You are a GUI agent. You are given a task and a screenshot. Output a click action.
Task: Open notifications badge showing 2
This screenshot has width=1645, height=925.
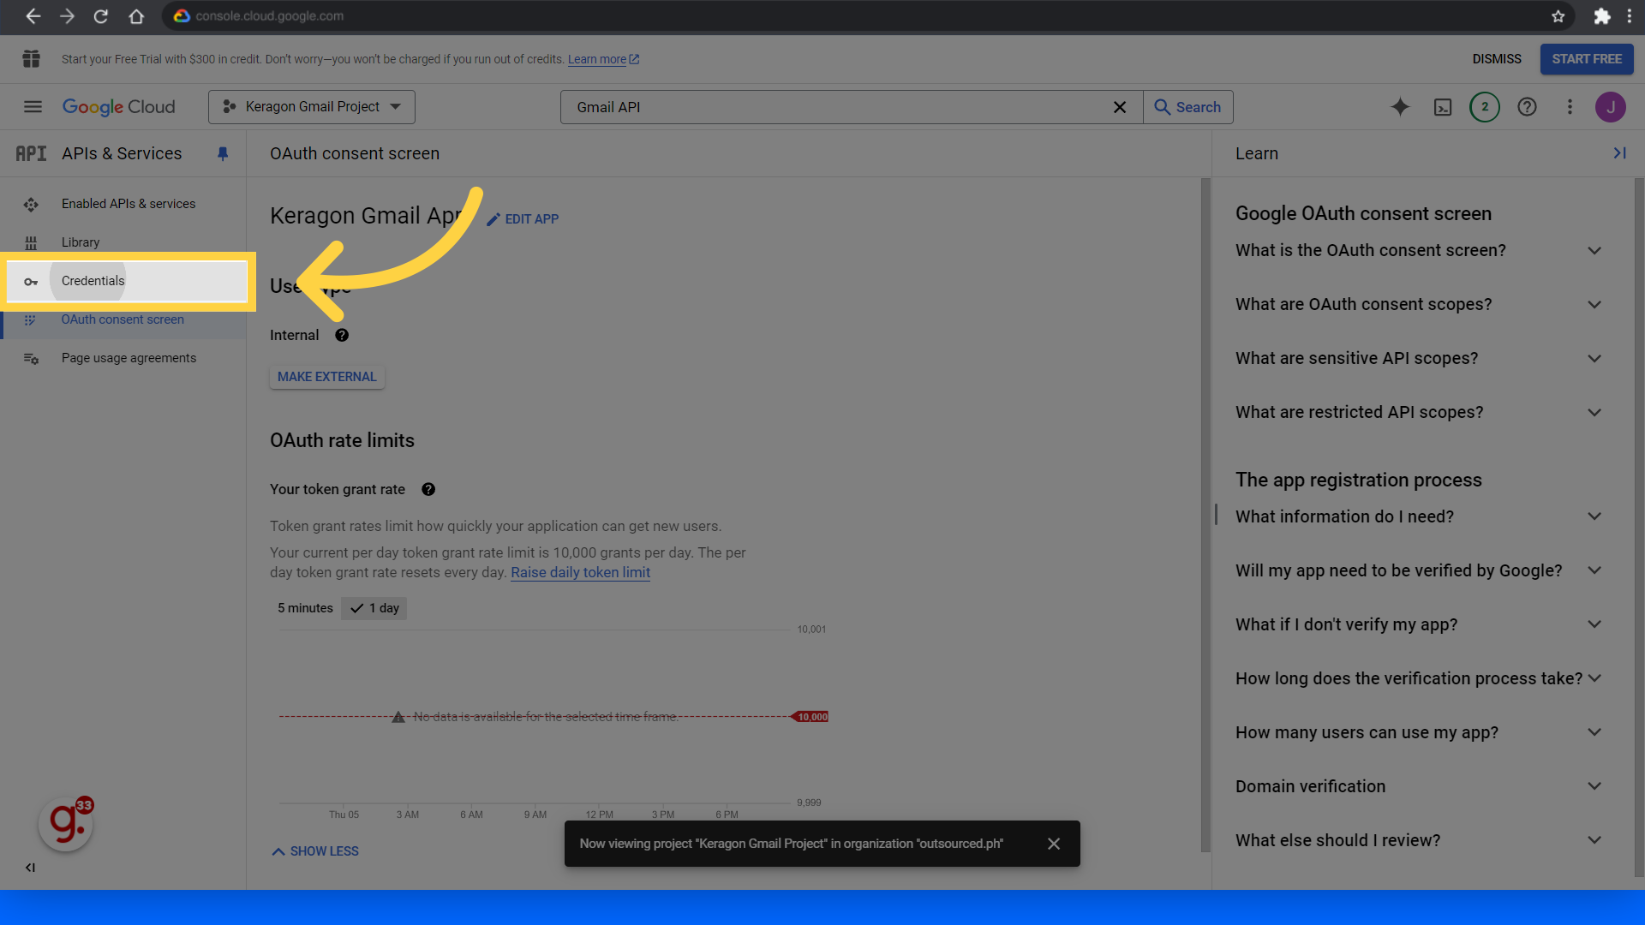pos(1485,107)
